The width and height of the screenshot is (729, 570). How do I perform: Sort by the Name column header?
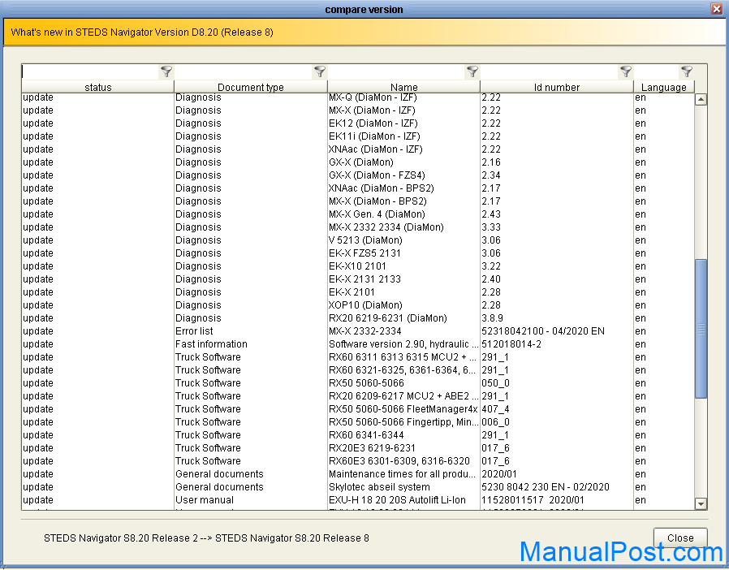tap(403, 87)
